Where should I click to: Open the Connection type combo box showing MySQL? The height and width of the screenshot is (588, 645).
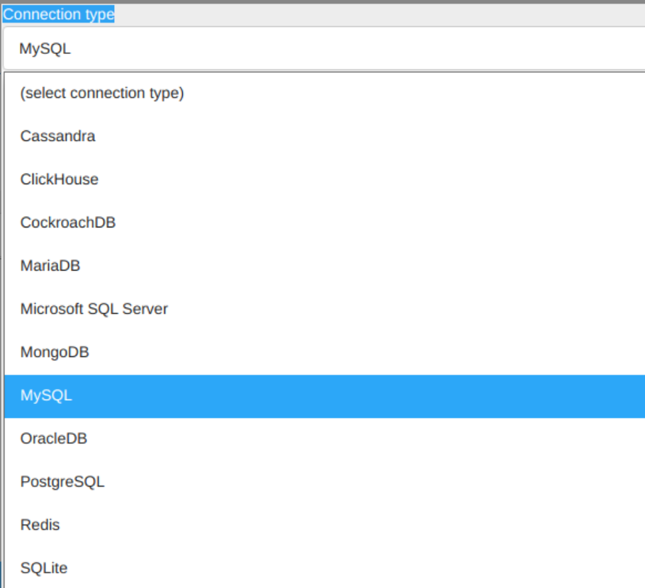(x=324, y=48)
